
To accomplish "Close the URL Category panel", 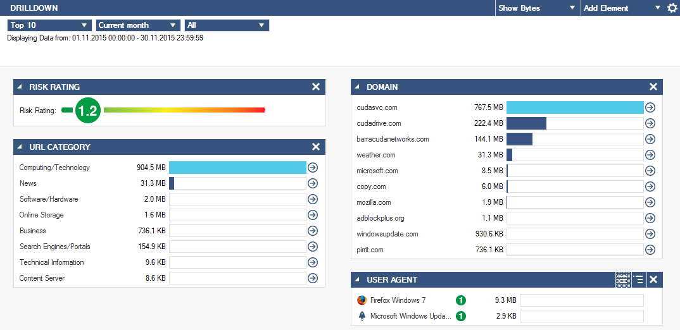I will tap(316, 147).
